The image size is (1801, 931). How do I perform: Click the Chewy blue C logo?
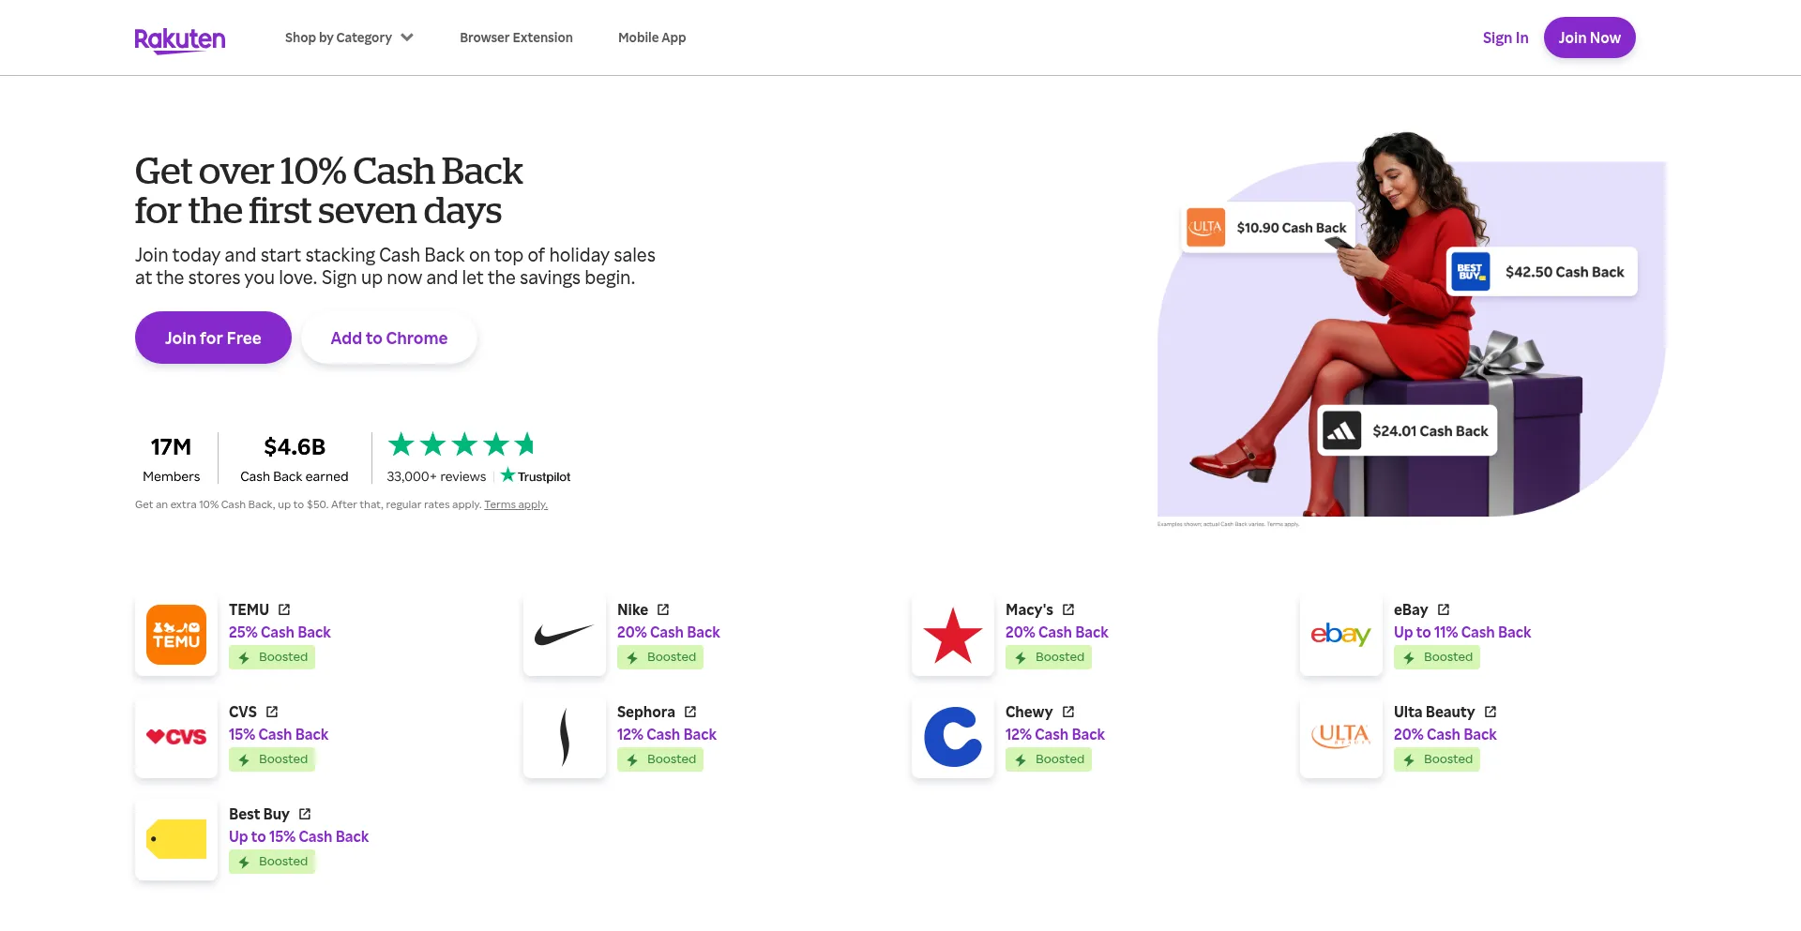(953, 737)
